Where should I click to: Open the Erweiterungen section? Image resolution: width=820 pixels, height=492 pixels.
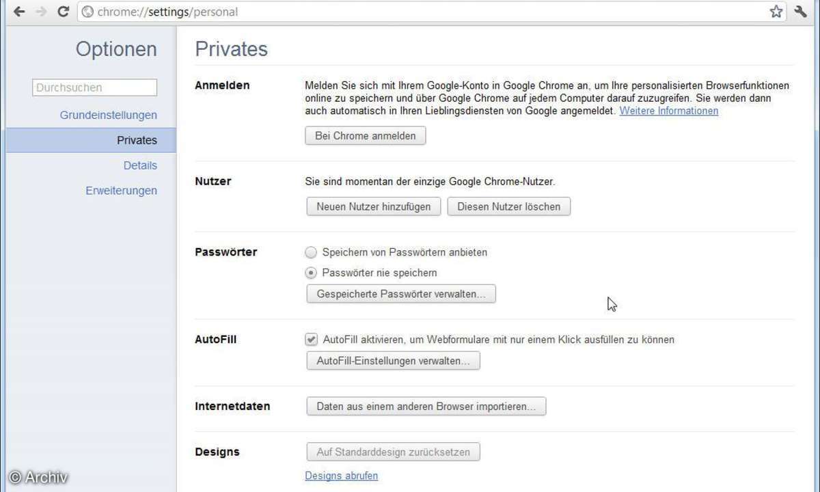[x=122, y=191]
